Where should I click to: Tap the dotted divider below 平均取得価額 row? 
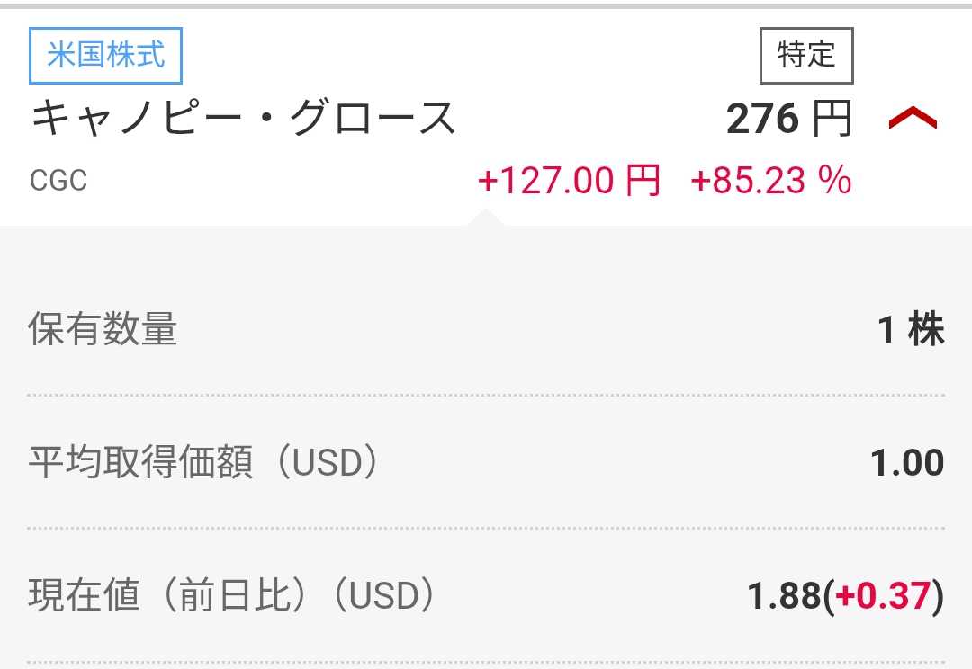tap(486, 528)
